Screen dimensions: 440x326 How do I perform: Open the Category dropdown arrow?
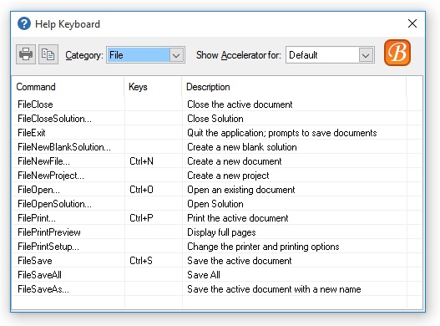coord(176,55)
